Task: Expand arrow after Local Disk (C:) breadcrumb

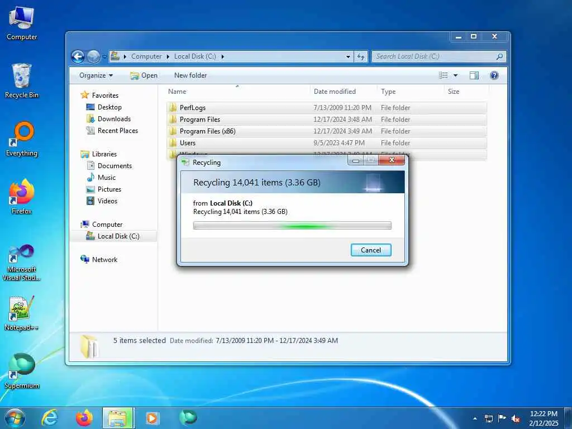Action: [222, 56]
